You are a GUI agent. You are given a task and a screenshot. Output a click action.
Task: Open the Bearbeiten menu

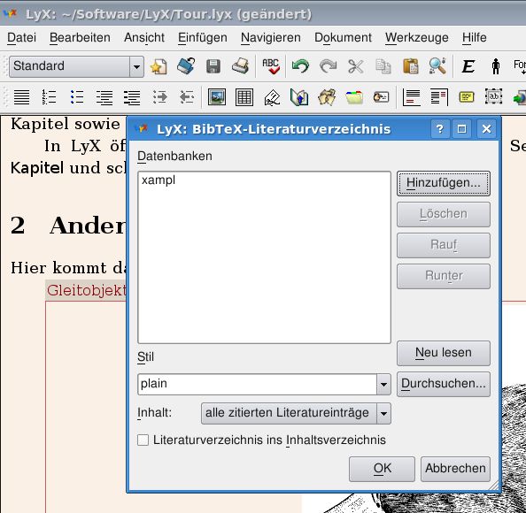[80, 37]
